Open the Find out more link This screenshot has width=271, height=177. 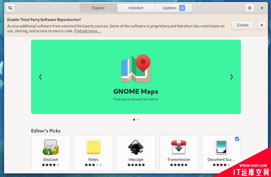click(x=88, y=31)
